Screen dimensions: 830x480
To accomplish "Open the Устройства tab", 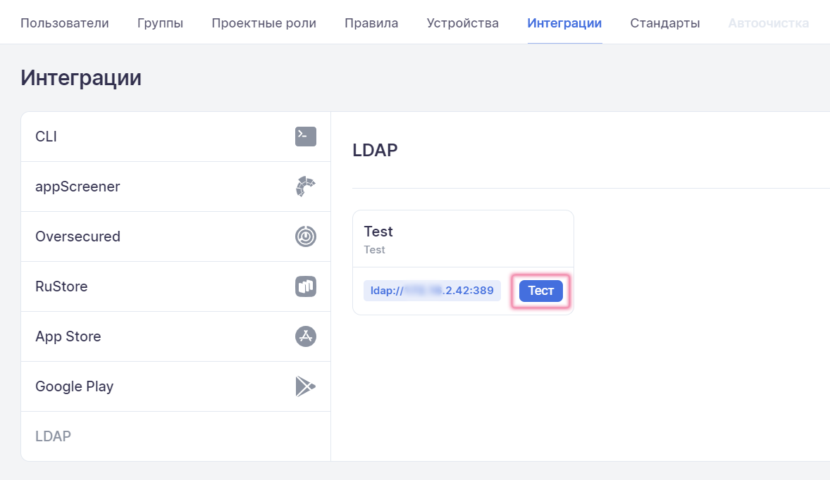I will pos(462,23).
